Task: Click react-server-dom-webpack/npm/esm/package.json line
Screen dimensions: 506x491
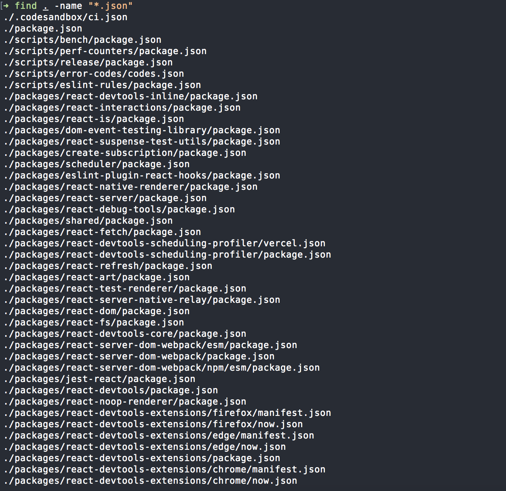Action: [x=162, y=367]
